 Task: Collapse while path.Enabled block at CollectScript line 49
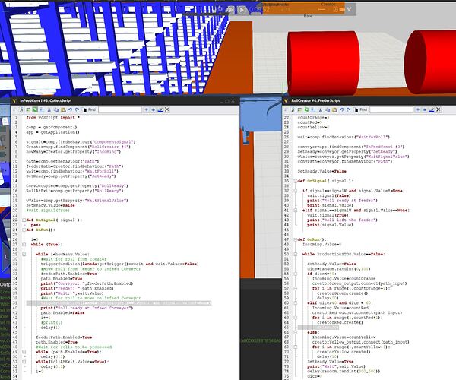tap(24, 352)
